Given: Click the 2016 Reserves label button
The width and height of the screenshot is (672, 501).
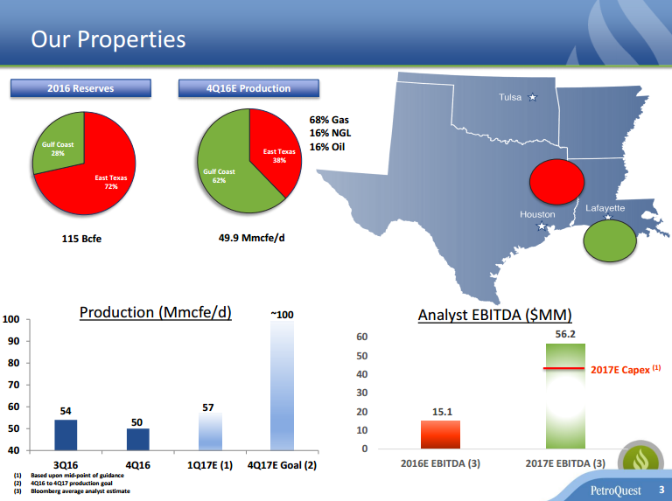Looking at the screenshot, I should tap(80, 88).
